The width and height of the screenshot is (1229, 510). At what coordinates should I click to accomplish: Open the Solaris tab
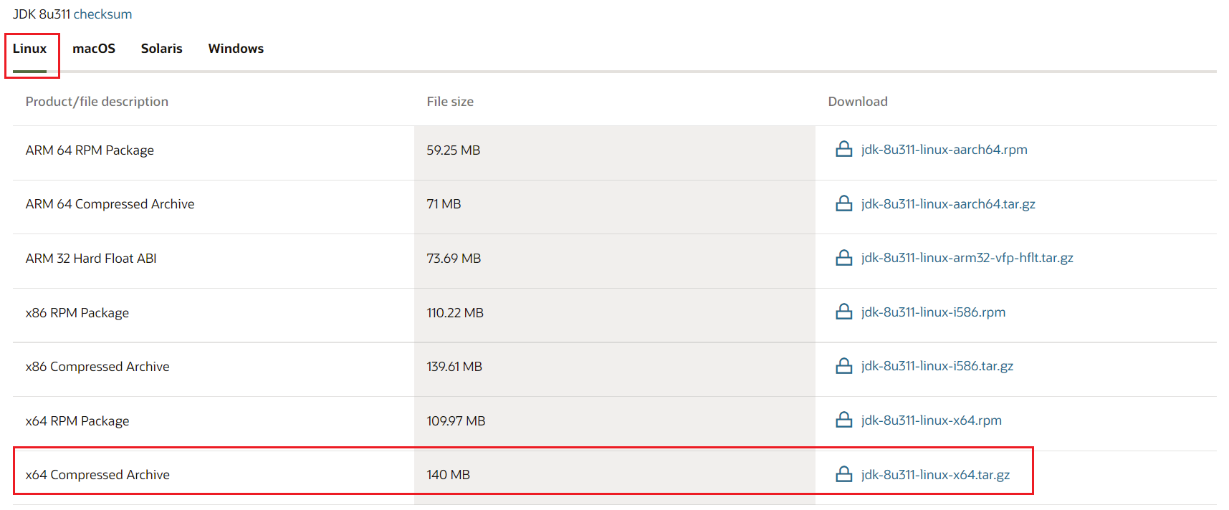[x=162, y=49]
